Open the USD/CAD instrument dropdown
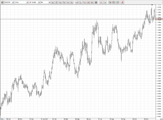Image resolution: width=163 pixels, height=120 pixels. pos(9,2)
